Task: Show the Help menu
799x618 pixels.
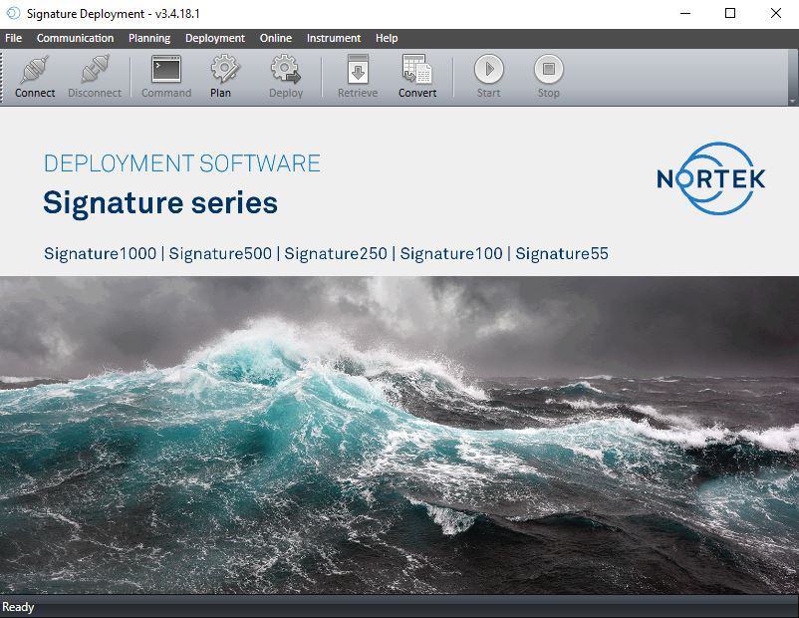Action: point(387,38)
